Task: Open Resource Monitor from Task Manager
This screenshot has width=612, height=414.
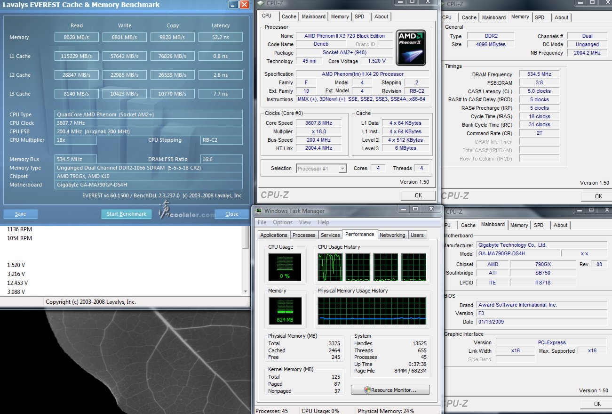Action: click(x=390, y=390)
